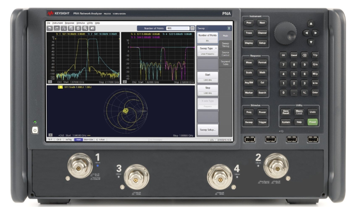Screen dimensions: 352x207
Task: Select the Segment Table side panel tab
Action: tap(225, 63)
